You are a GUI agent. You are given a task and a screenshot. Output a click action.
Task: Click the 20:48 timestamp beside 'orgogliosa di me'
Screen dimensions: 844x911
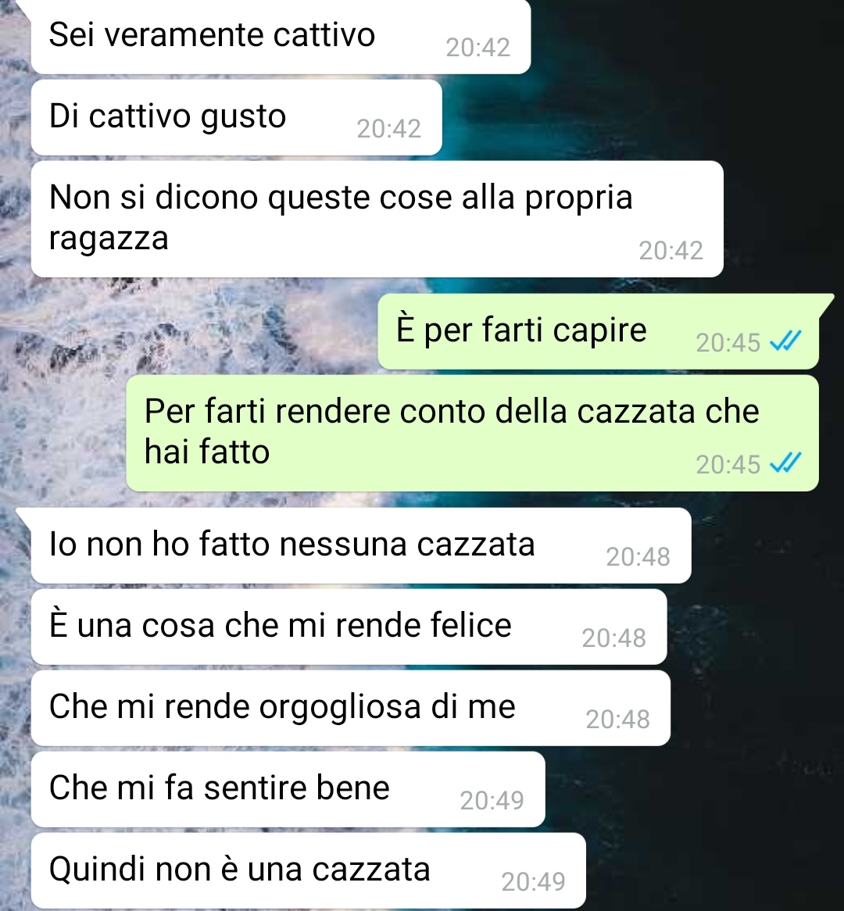[617, 720]
